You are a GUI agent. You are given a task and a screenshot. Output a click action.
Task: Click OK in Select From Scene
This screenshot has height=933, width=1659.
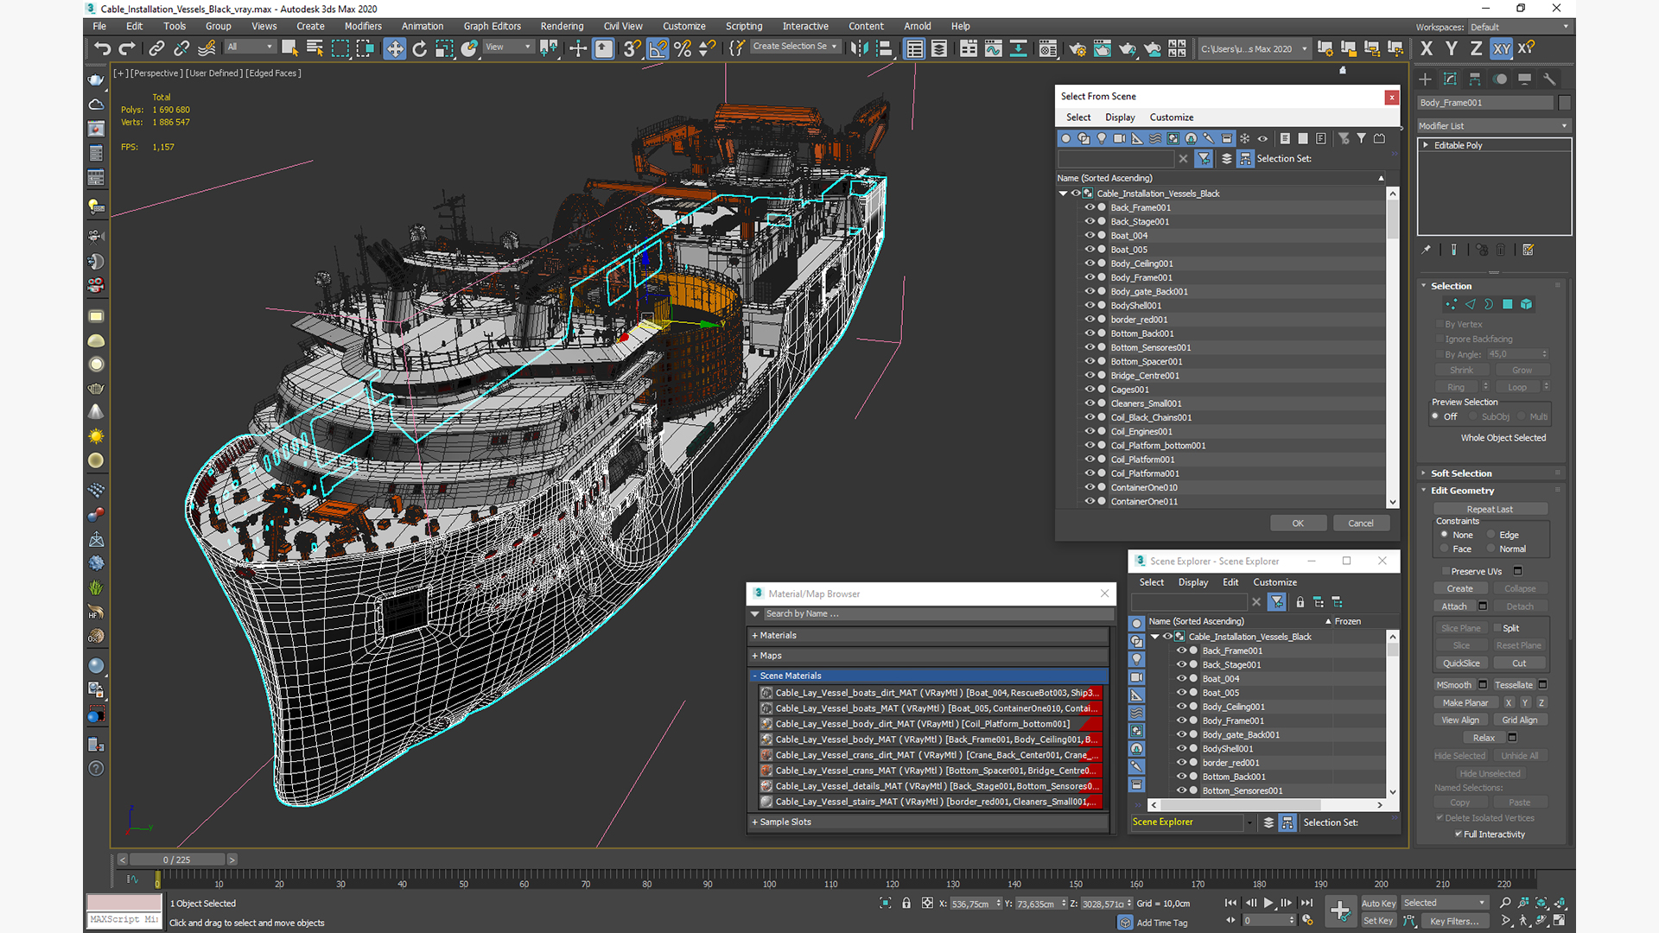click(x=1298, y=524)
